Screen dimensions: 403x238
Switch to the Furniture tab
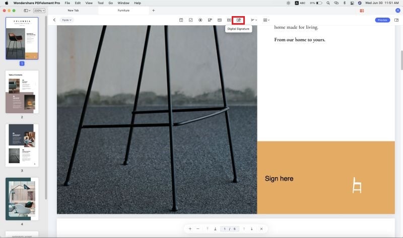click(123, 11)
